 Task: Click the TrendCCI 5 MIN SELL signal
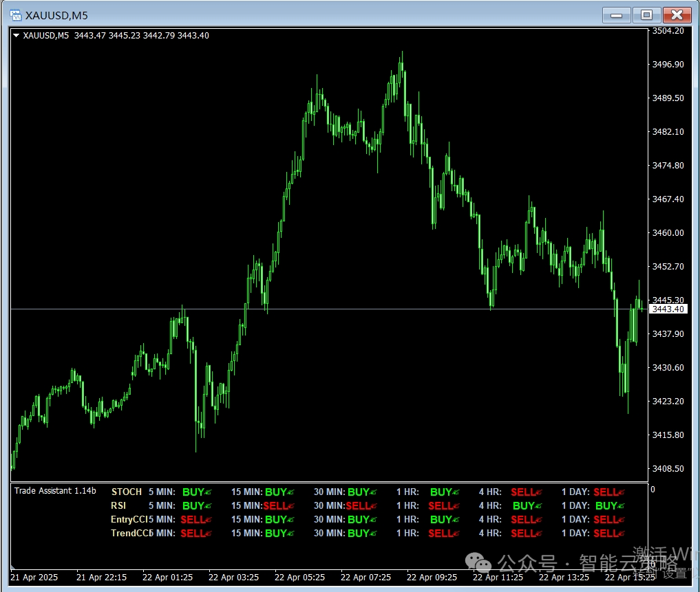(196, 533)
